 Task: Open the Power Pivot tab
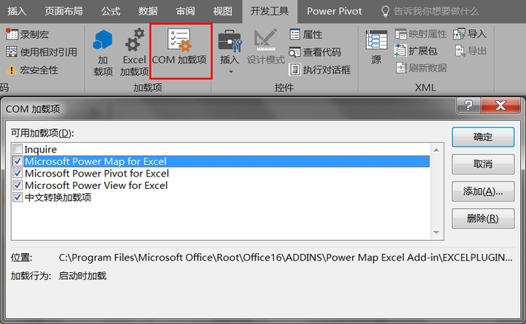335,12
